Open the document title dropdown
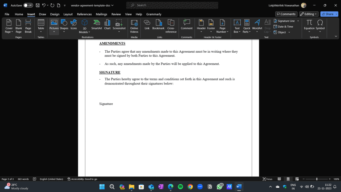The image size is (341, 192). click(113, 5)
